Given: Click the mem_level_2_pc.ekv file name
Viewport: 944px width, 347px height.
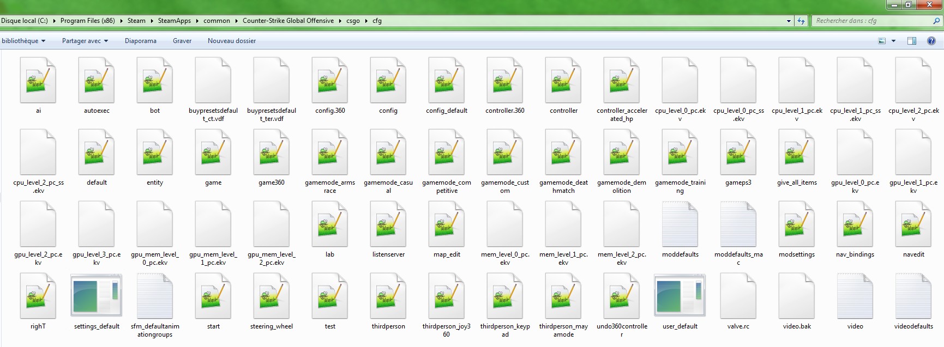Looking at the screenshot, I should [x=622, y=259].
